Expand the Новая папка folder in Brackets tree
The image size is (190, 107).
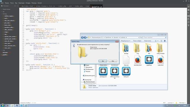click(6, 9)
